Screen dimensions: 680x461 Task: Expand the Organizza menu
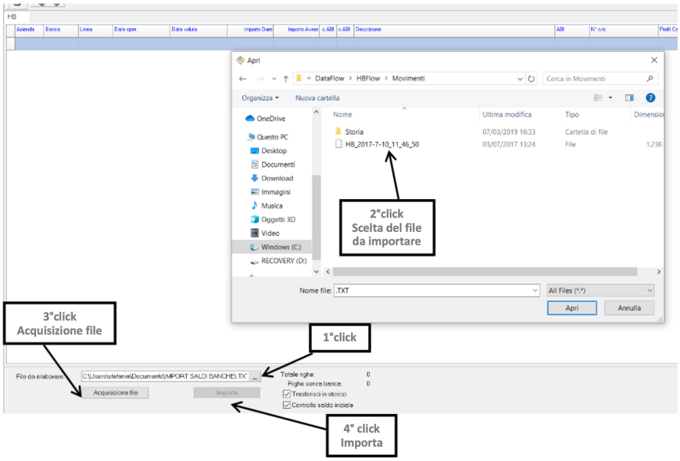pos(260,98)
